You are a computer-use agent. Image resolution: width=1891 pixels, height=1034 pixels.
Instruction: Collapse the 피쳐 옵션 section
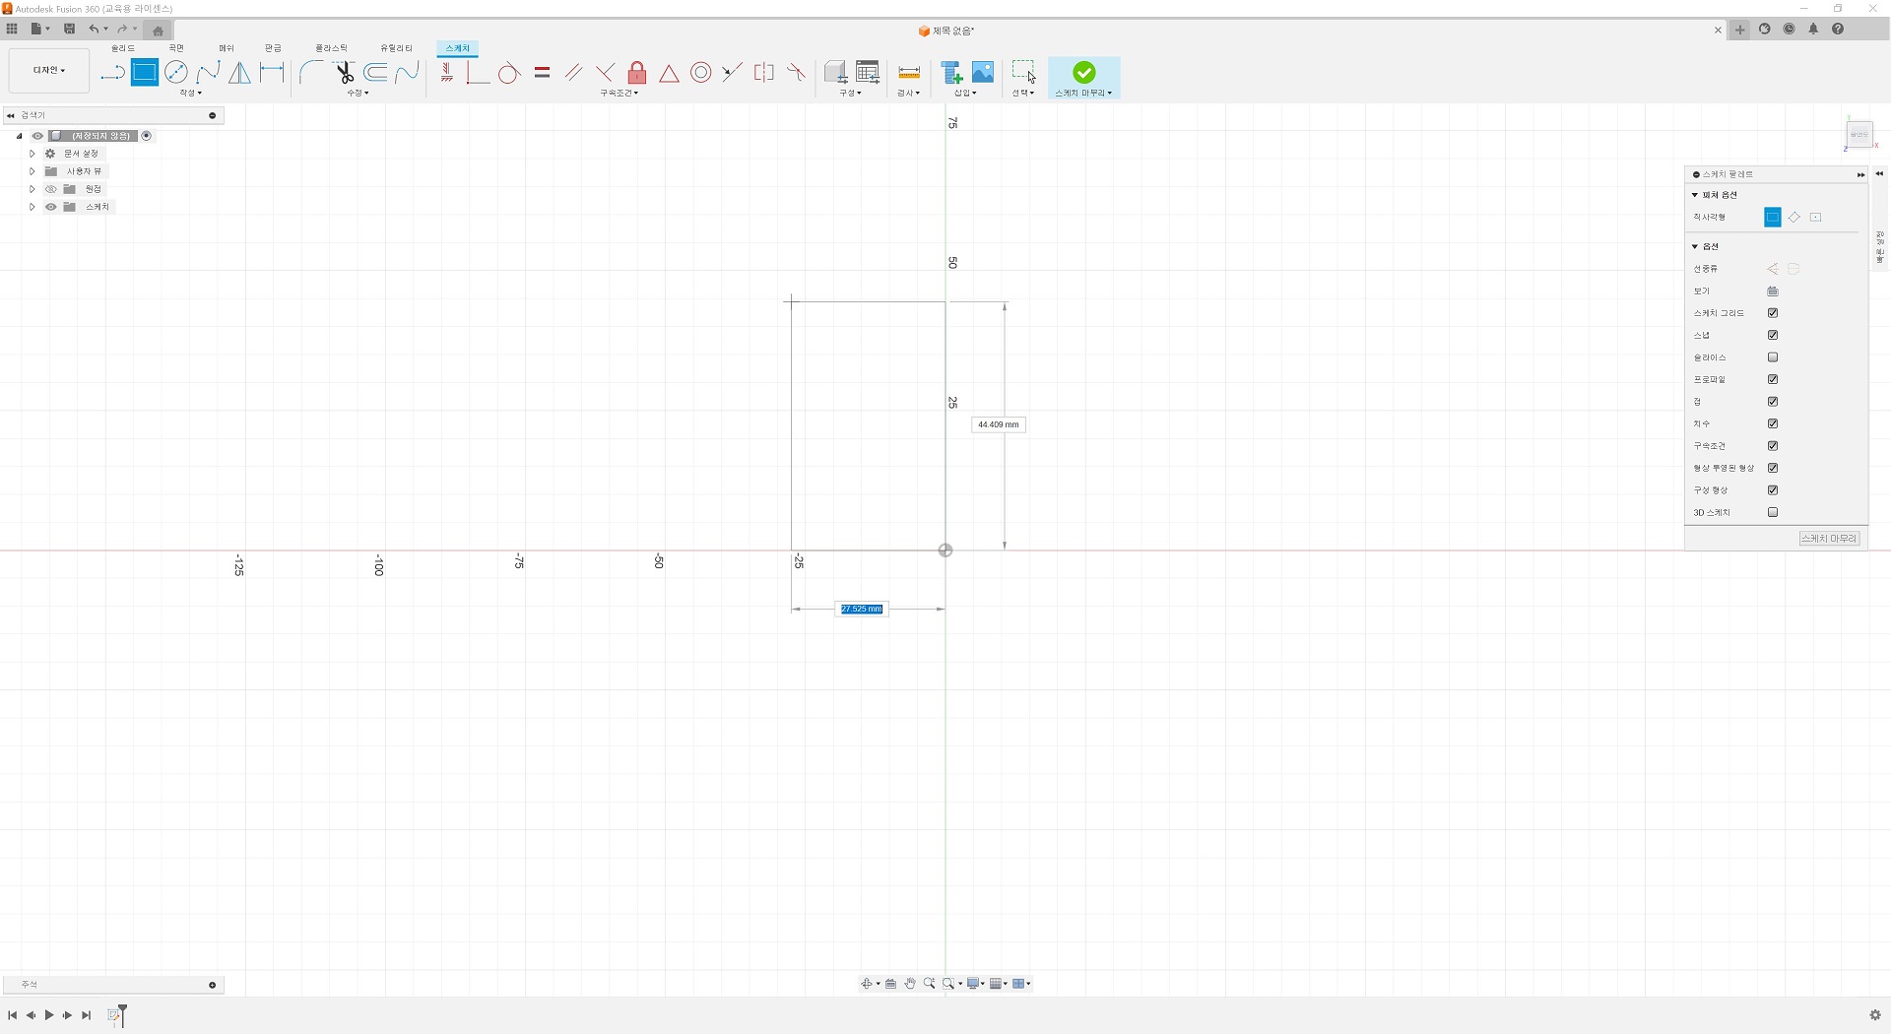(x=1695, y=195)
